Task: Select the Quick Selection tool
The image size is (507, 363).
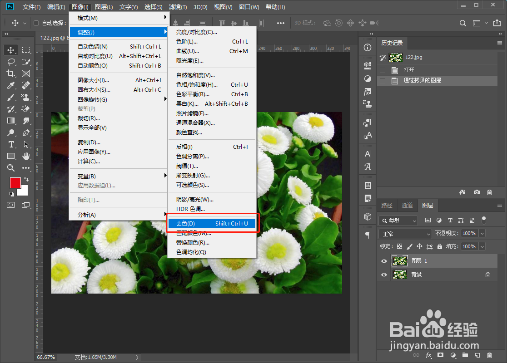Action: point(26,62)
